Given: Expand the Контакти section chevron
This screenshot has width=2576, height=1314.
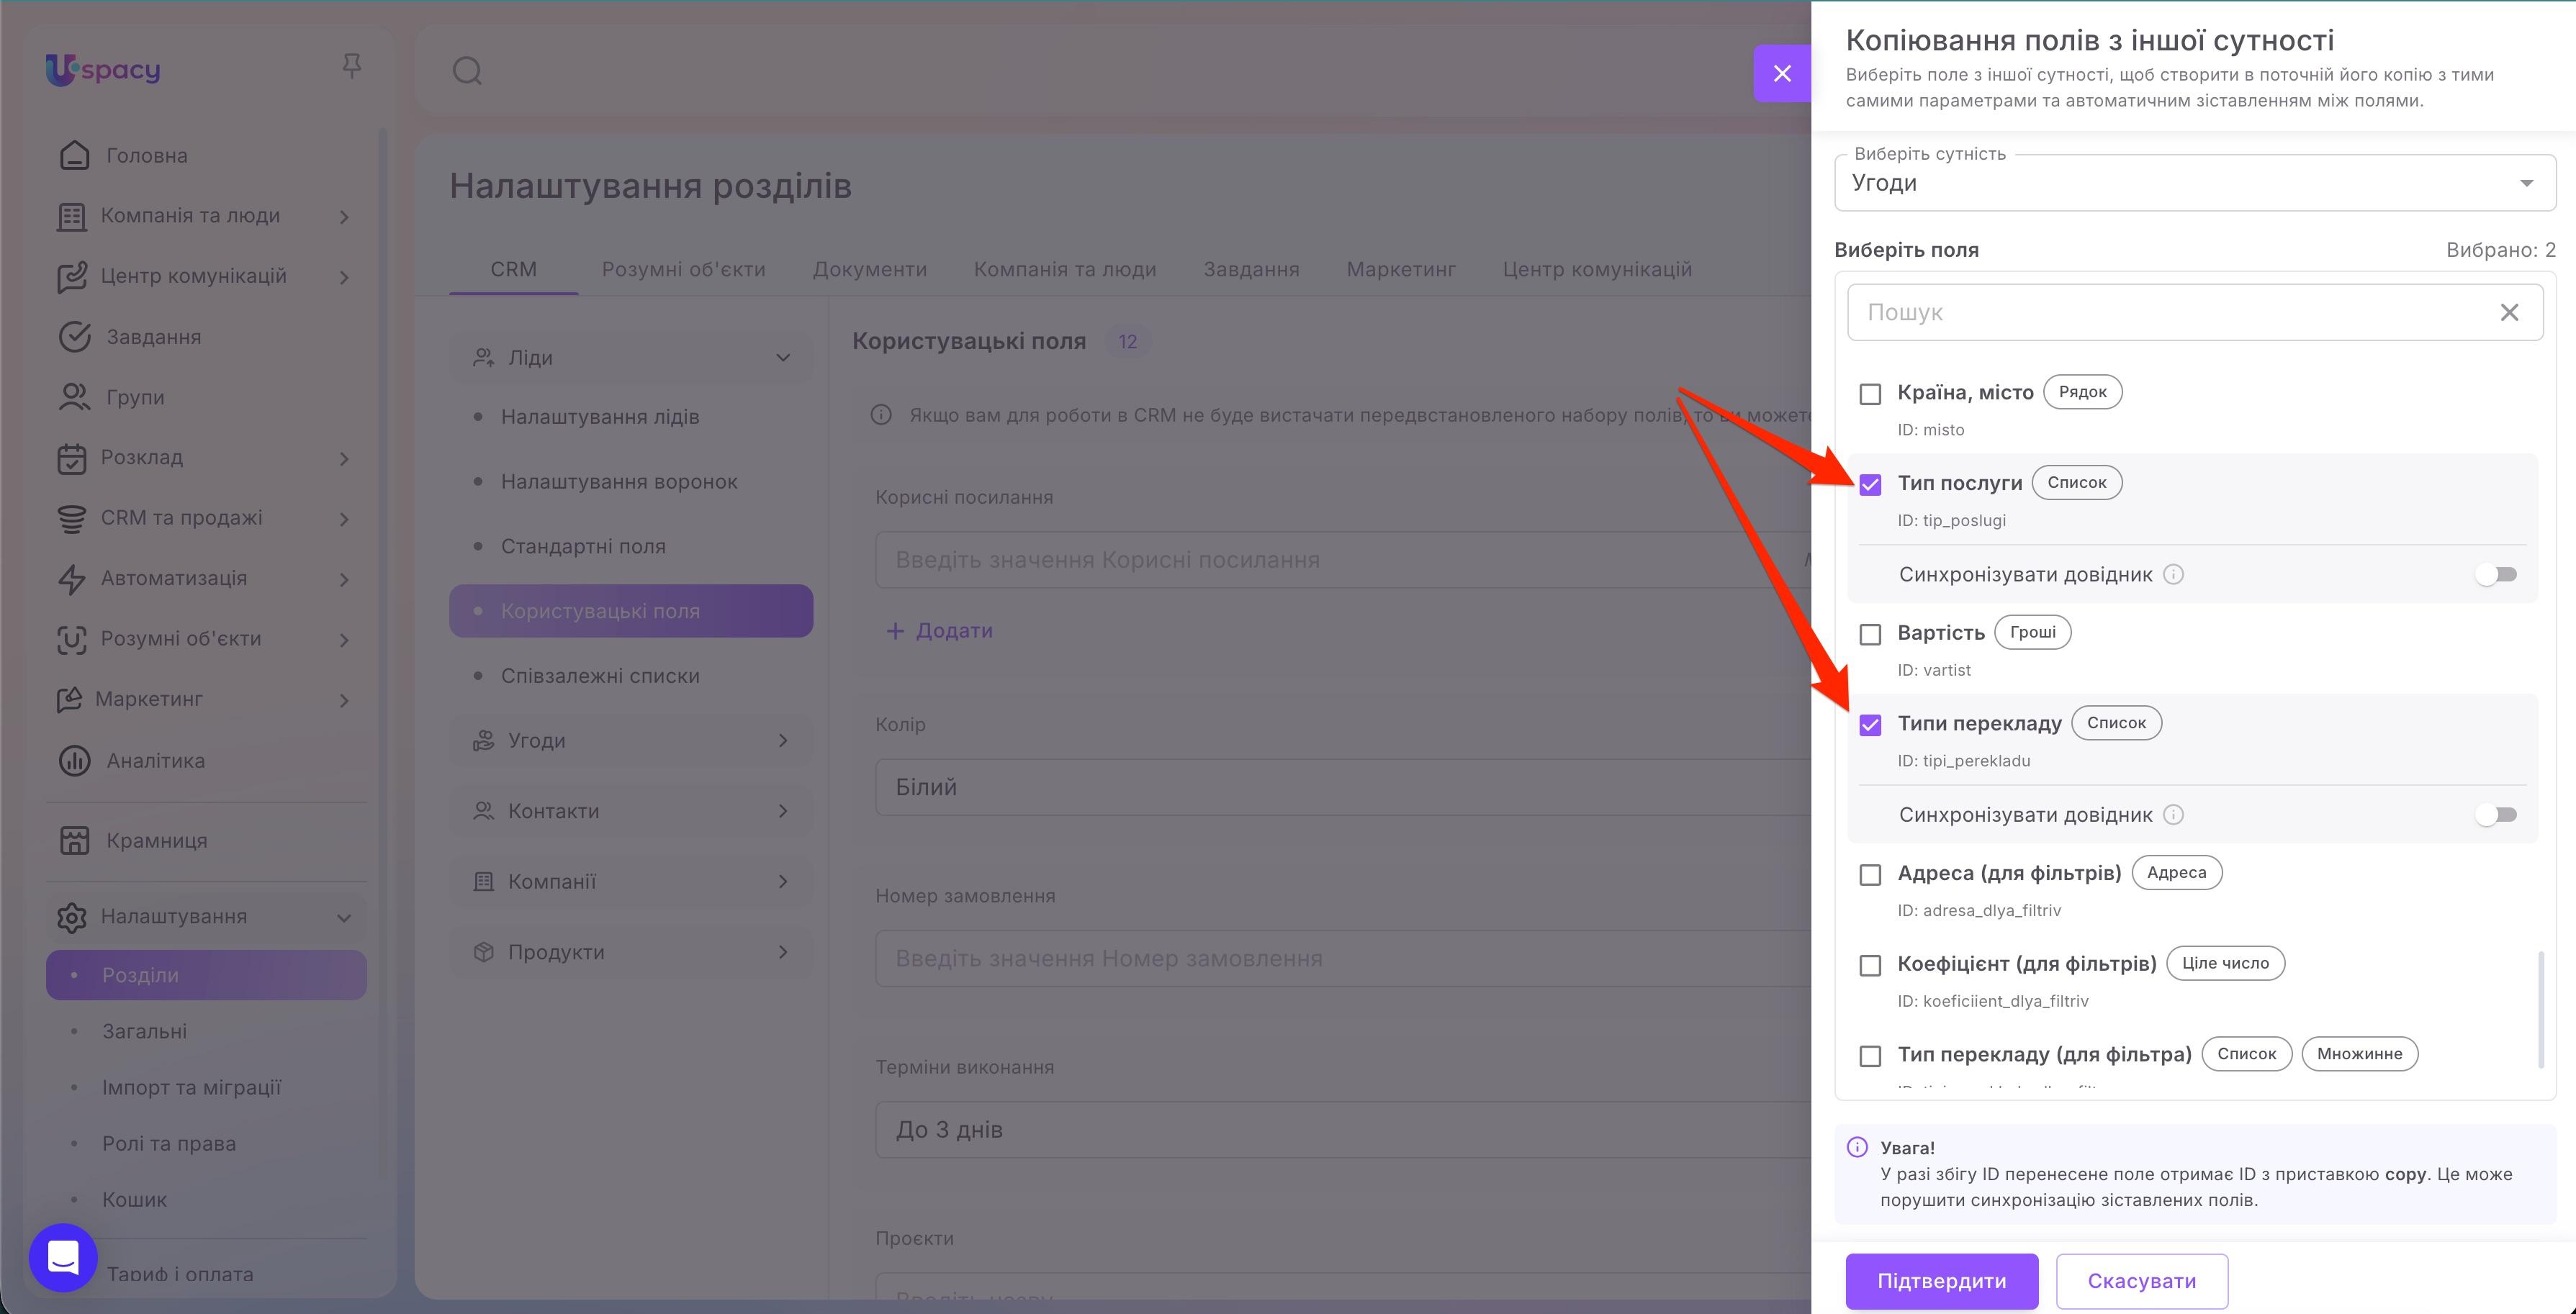Looking at the screenshot, I should coord(783,810).
